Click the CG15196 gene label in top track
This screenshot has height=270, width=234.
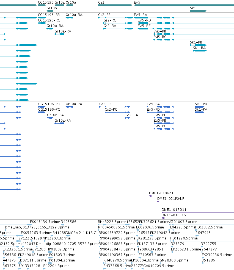(x=46, y=2)
